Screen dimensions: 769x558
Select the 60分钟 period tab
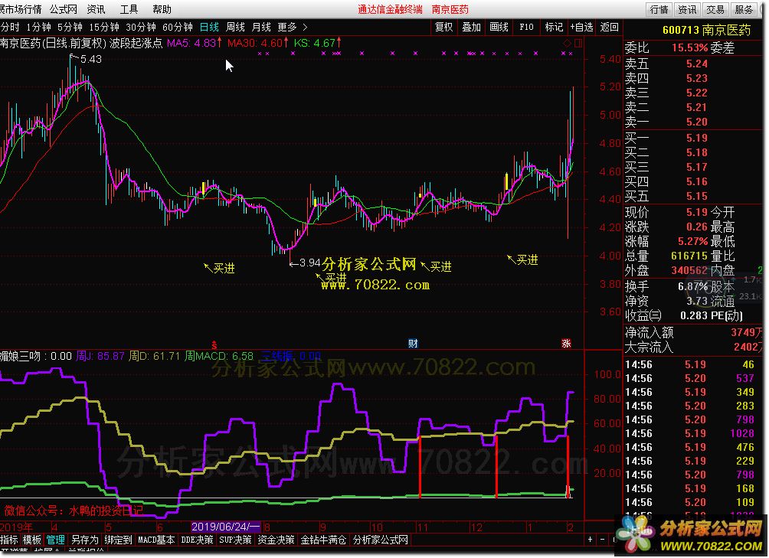click(178, 27)
